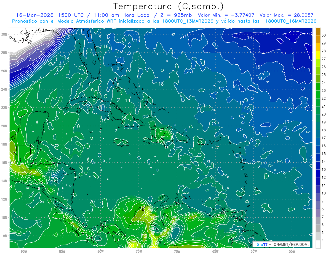The image size is (331, 255).
Task: Click the '12N' latitude axis label
Action: (x=4, y=199)
